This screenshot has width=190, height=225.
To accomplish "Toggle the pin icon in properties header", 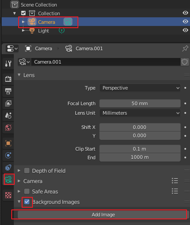I will (x=185, y=48).
